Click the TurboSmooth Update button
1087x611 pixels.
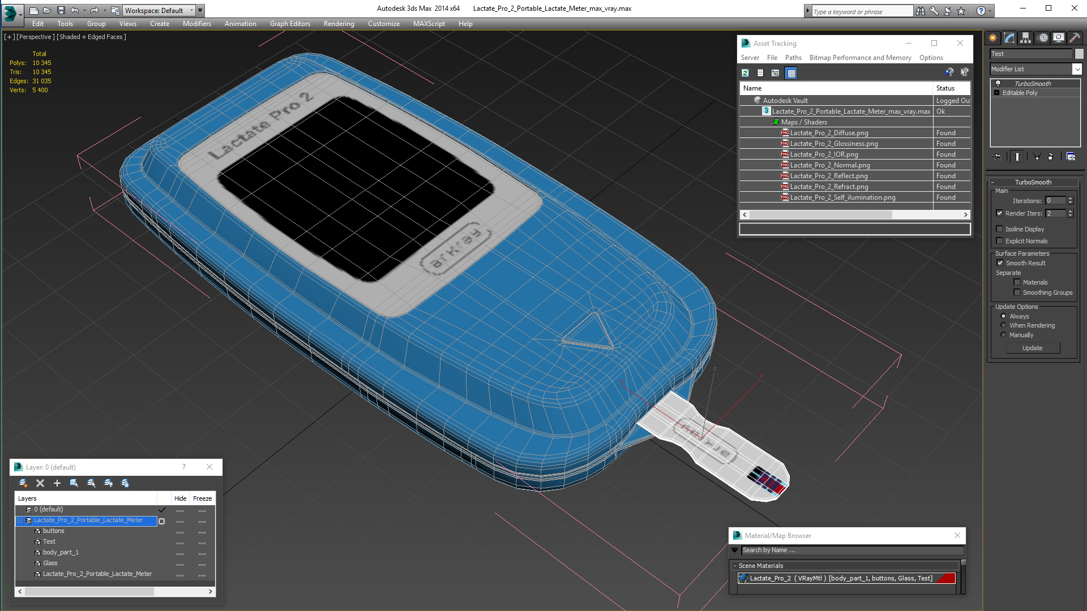pos(1033,348)
